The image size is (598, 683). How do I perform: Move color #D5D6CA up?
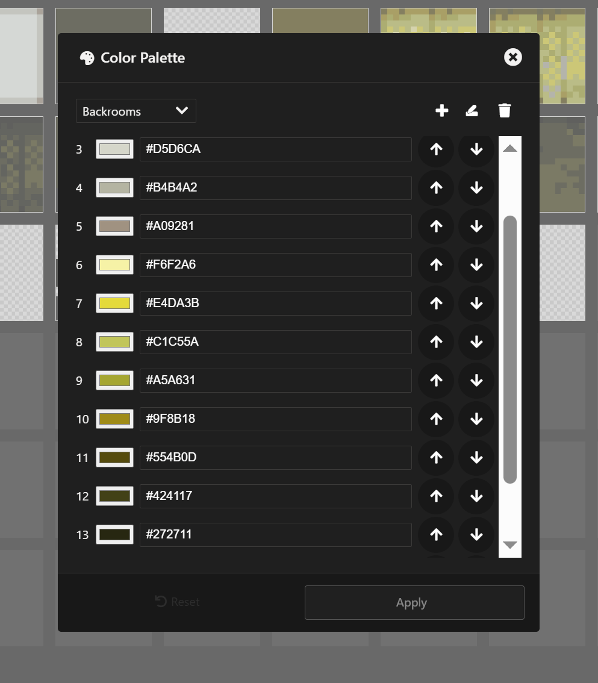coord(436,149)
